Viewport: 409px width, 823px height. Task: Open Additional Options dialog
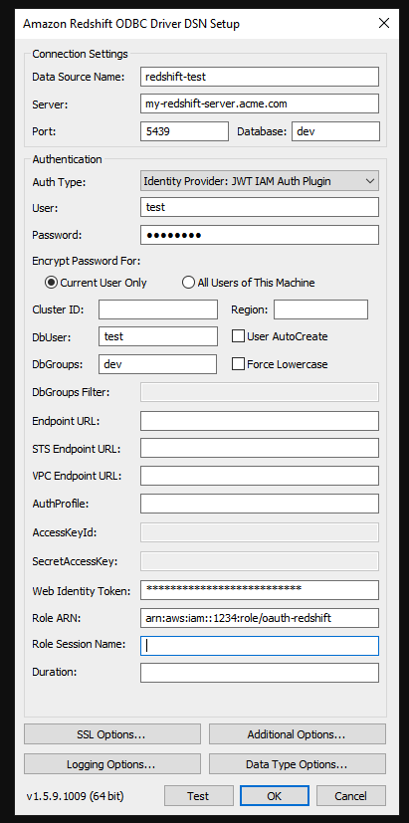tap(298, 734)
